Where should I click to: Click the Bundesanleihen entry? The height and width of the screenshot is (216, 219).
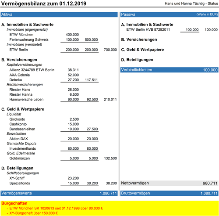pyautogui.click(x=22, y=129)
